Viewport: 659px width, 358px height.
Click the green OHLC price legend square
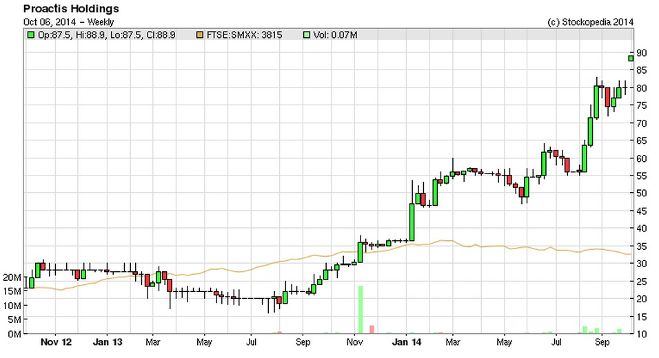pyautogui.click(x=31, y=35)
